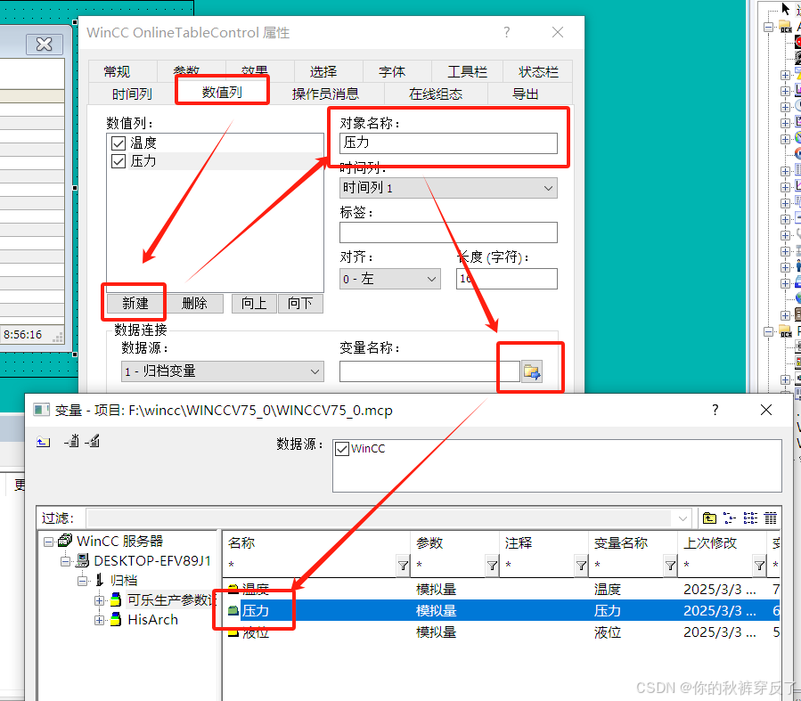Collapse the WinCC 服务器 tree node

[48, 542]
